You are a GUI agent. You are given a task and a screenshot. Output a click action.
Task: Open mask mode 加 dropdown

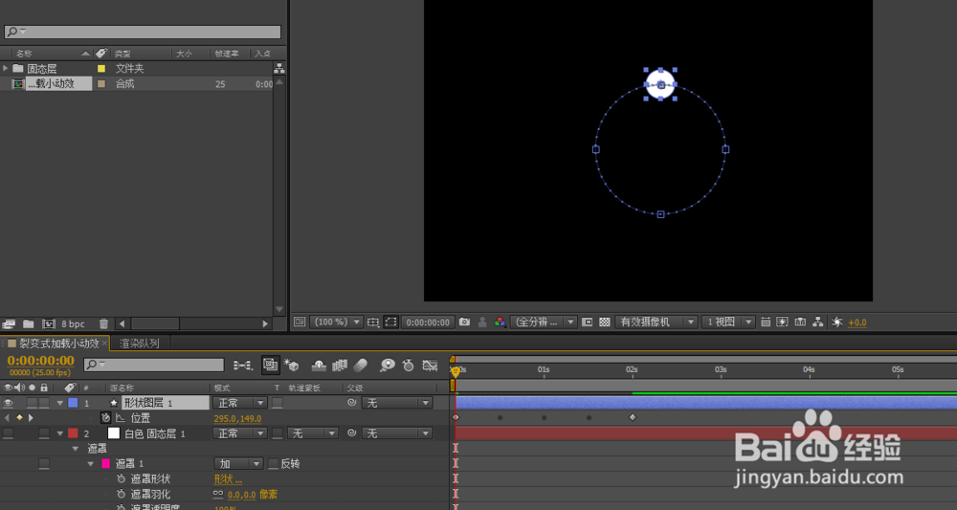pyautogui.click(x=238, y=464)
